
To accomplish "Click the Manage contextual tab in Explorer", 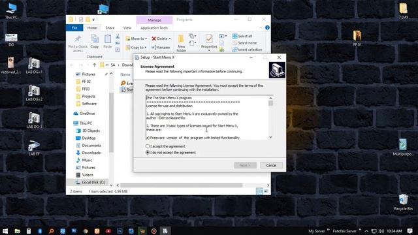I will pos(154,20).
